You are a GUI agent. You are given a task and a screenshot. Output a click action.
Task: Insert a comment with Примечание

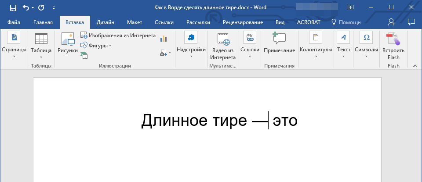[279, 43]
